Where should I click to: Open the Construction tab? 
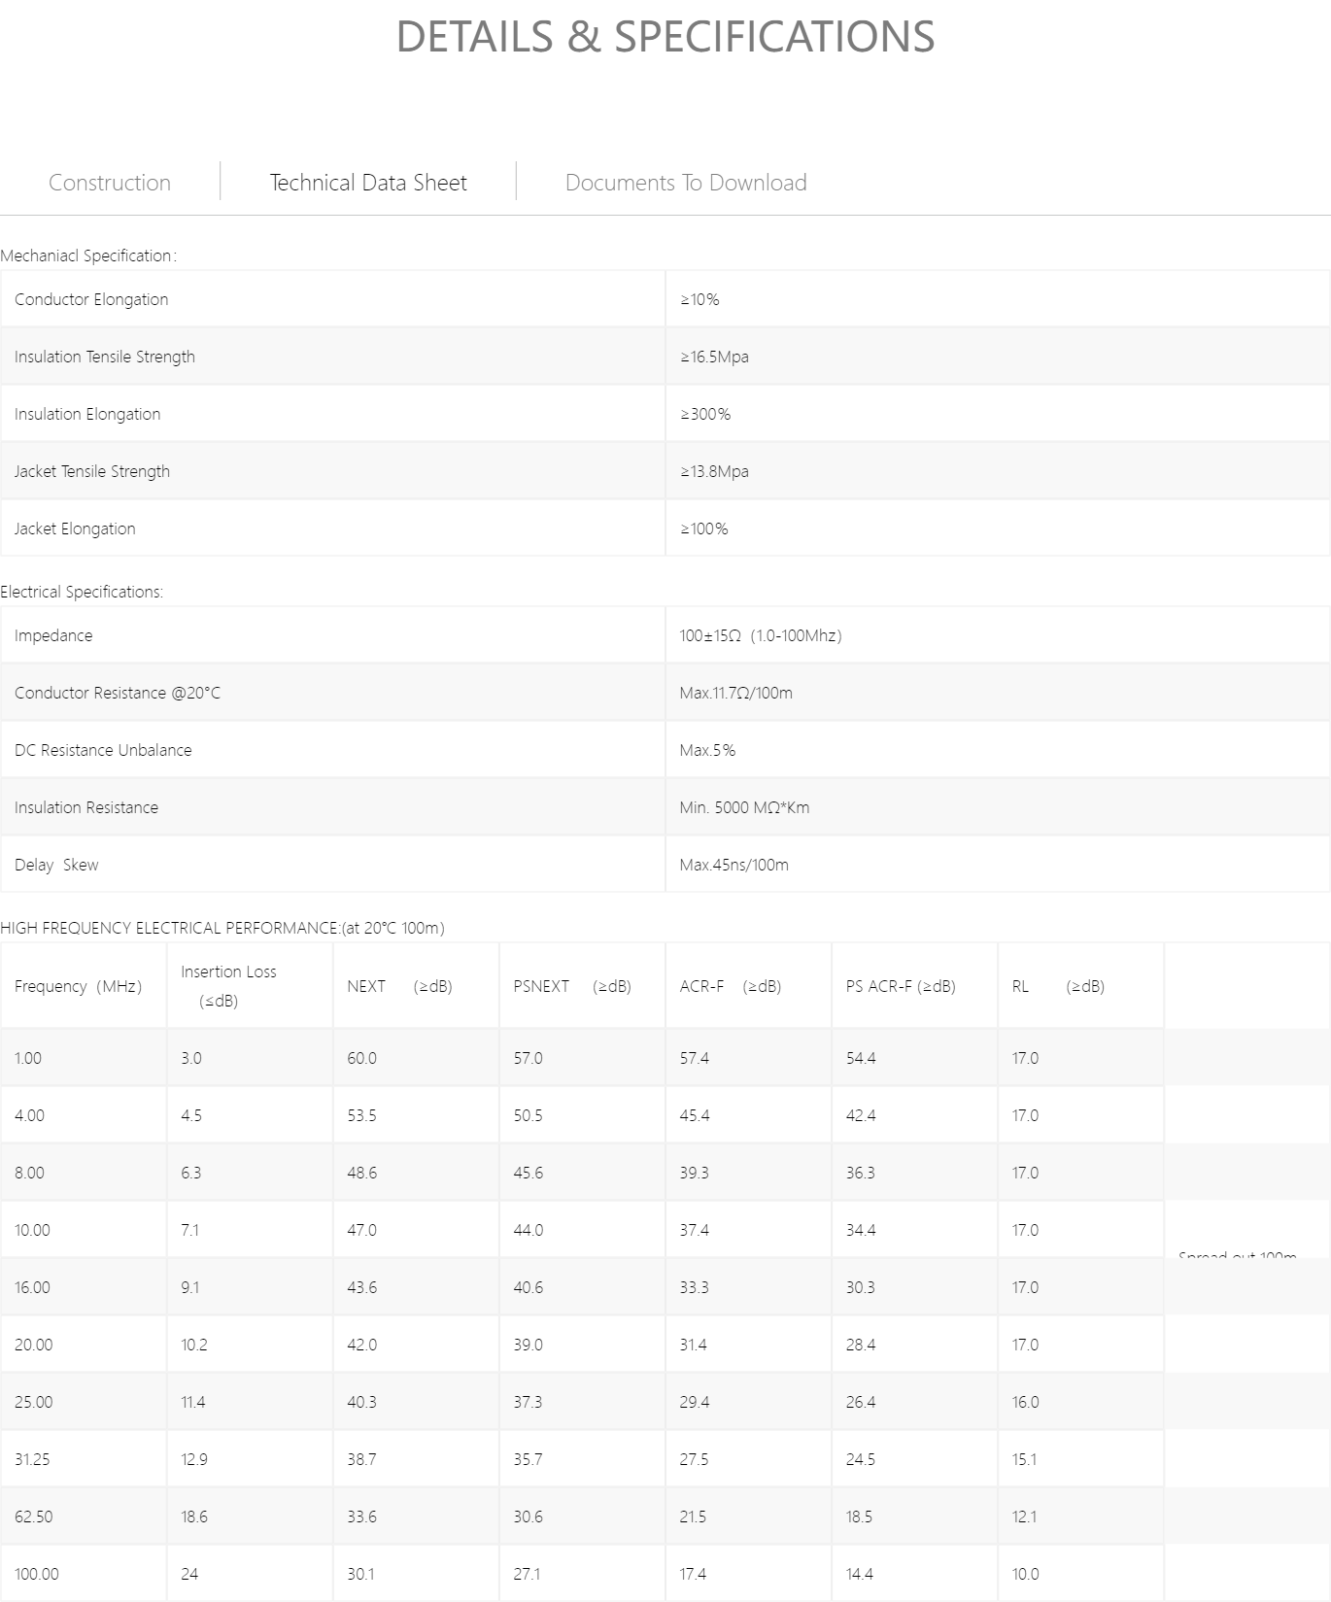[x=110, y=183]
